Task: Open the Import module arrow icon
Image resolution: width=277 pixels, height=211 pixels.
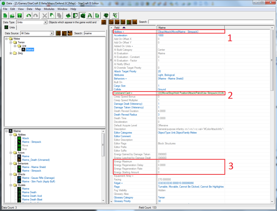Action: 97,16
